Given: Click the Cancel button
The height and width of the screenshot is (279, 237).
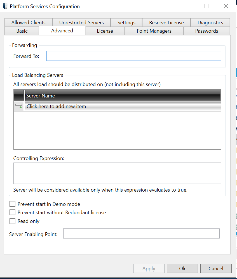Looking at the screenshot, I should click(216, 268).
